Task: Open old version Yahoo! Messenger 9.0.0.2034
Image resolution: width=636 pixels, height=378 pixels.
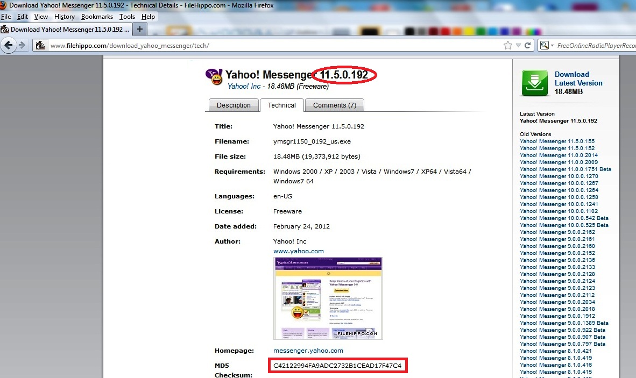Action: coord(557,302)
